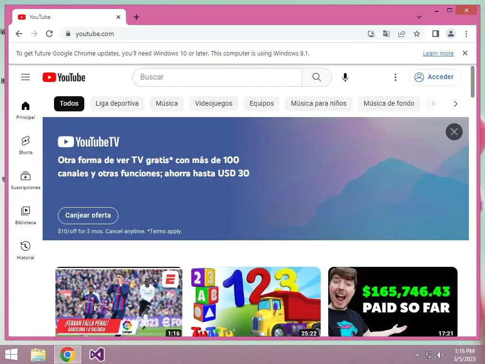Click the YouTubeTV logo in banner

pos(88,142)
